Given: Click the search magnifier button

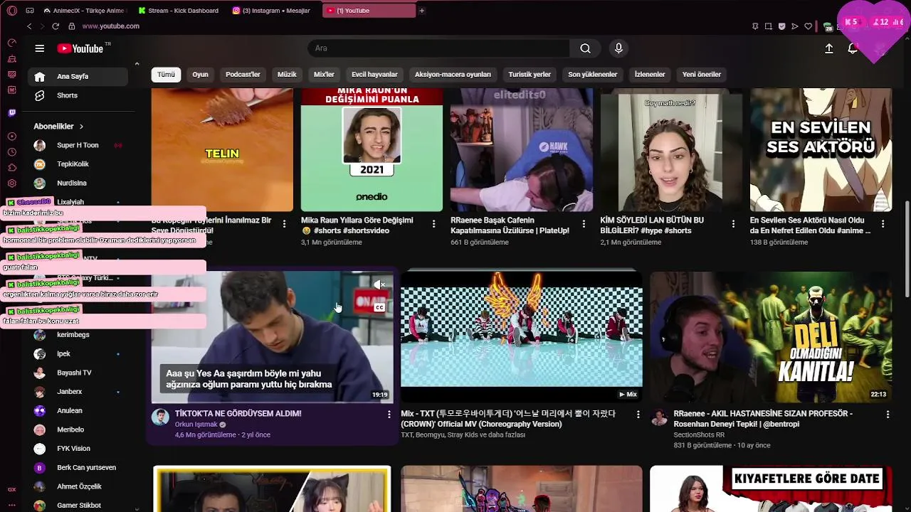Looking at the screenshot, I should click(x=585, y=48).
